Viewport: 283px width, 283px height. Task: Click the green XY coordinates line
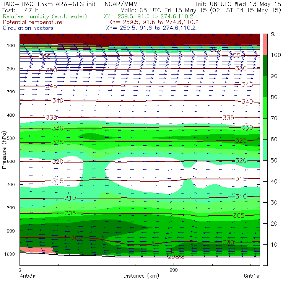click(x=148, y=16)
